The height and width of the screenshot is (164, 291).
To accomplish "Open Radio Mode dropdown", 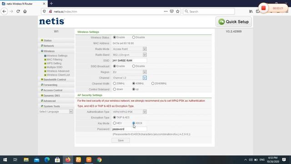I will click(x=129, y=49).
